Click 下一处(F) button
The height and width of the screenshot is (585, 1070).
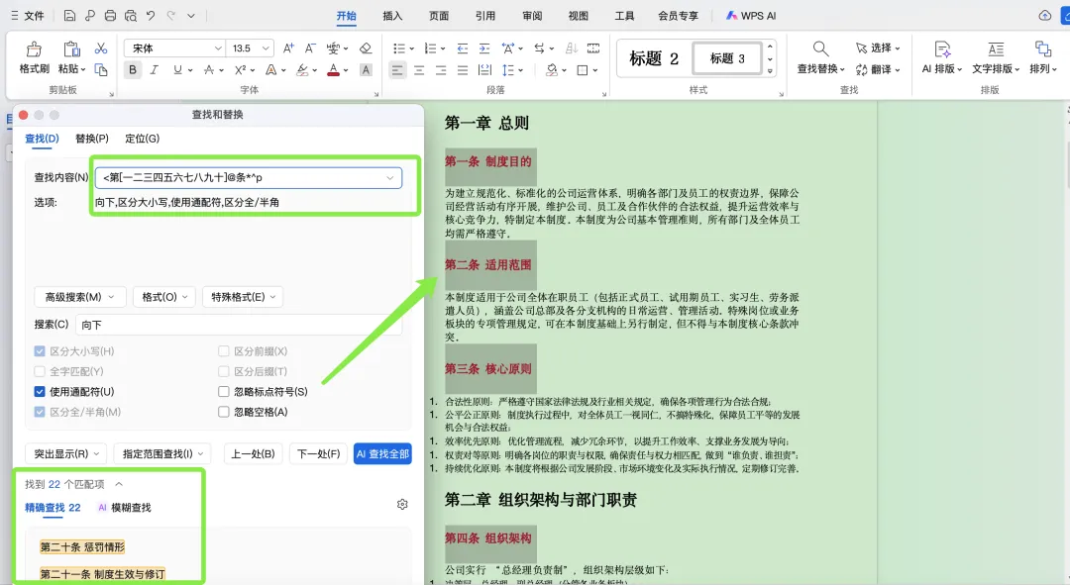[319, 453]
